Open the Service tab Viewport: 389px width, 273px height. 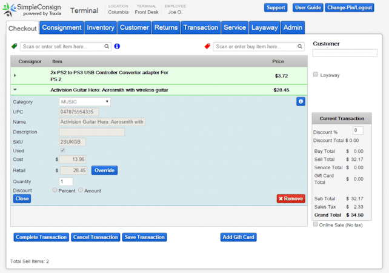coord(234,27)
